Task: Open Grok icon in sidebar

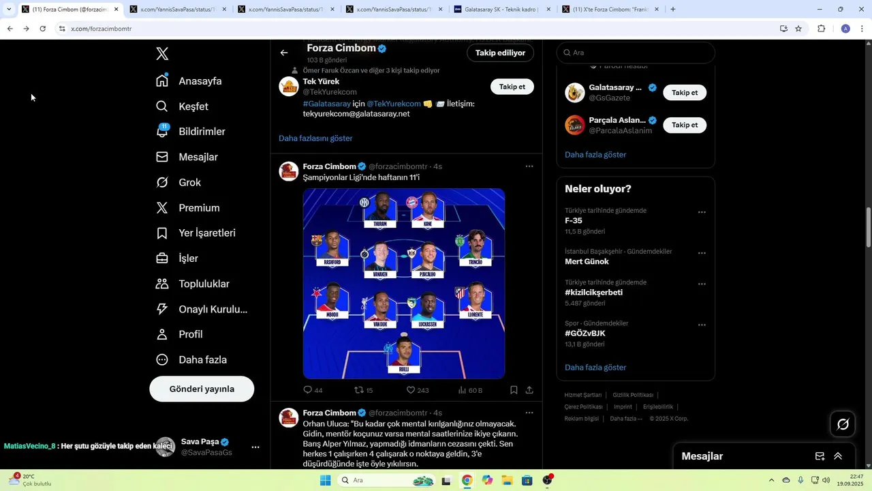Action: (162, 182)
